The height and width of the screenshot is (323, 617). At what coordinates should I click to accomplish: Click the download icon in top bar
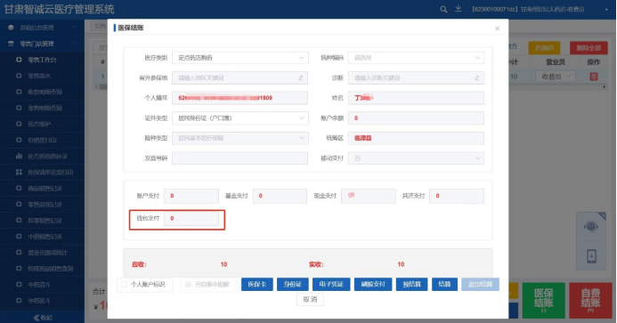click(x=459, y=9)
